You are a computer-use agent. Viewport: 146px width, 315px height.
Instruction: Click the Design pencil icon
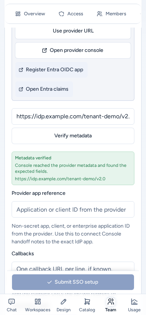[63, 302]
